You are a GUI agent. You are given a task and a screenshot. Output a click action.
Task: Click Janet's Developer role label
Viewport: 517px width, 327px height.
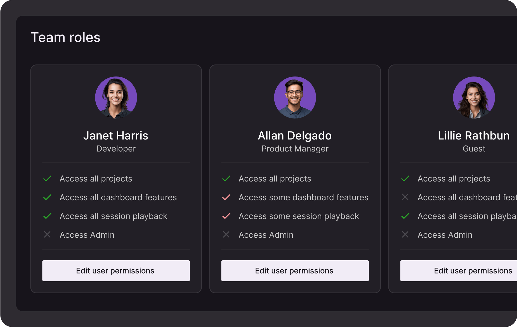tap(116, 149)
